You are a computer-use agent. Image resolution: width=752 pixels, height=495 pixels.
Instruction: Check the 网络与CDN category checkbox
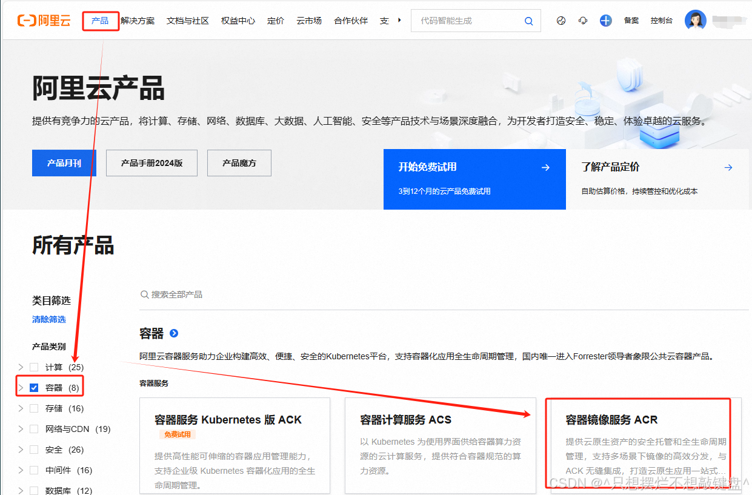pos(34,429)
